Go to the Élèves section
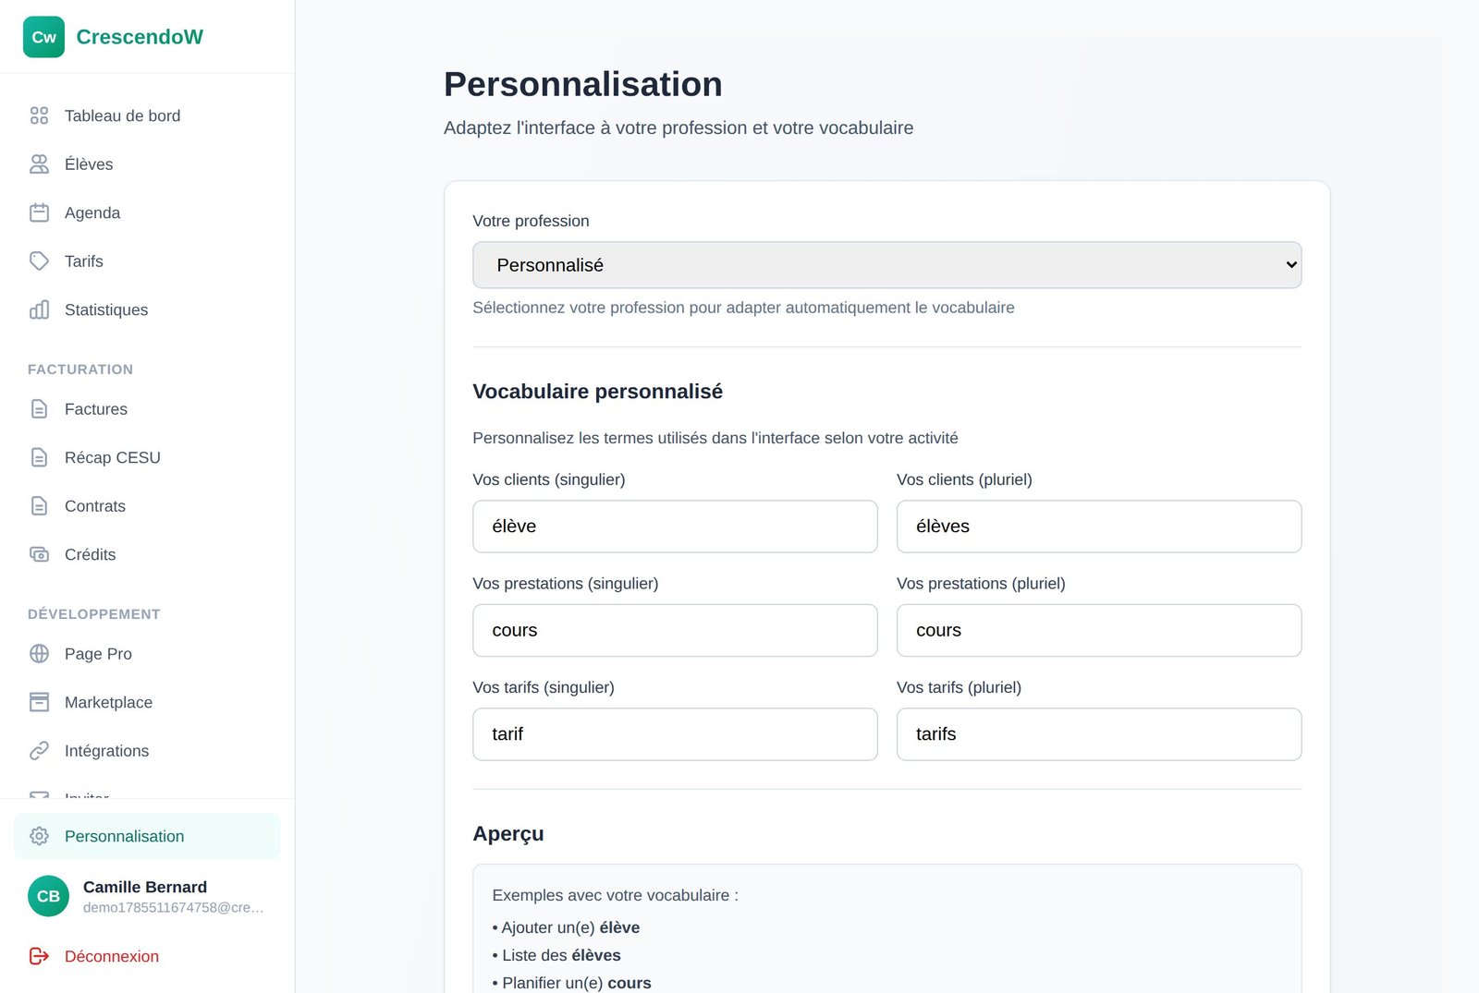Image resolution: width=1479 pixels, height=993 pixels. (x=147, y=164)
